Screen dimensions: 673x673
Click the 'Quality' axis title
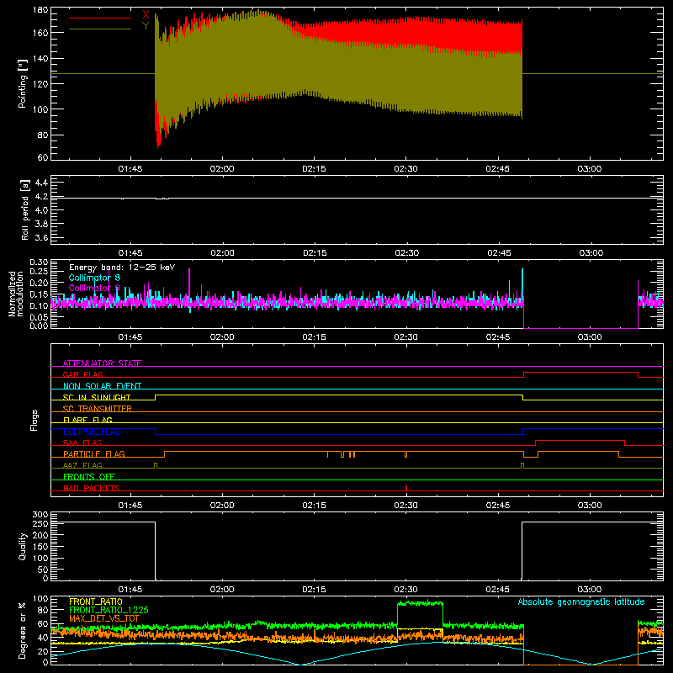pos(23,546)
